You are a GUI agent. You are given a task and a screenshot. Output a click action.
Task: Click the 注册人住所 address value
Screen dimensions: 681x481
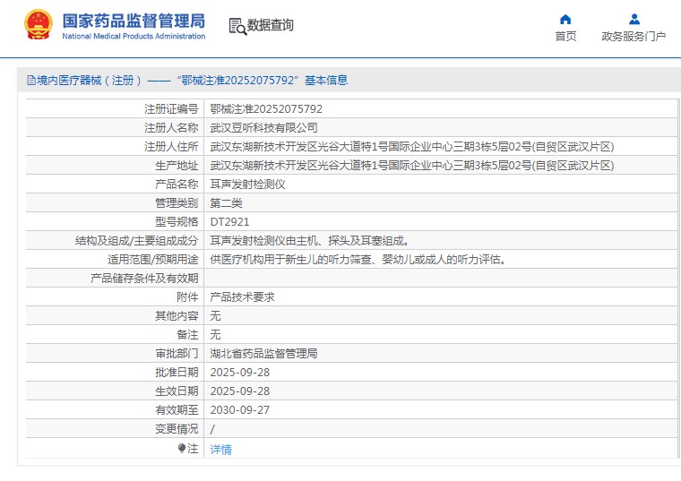click(x=411, y=147)
